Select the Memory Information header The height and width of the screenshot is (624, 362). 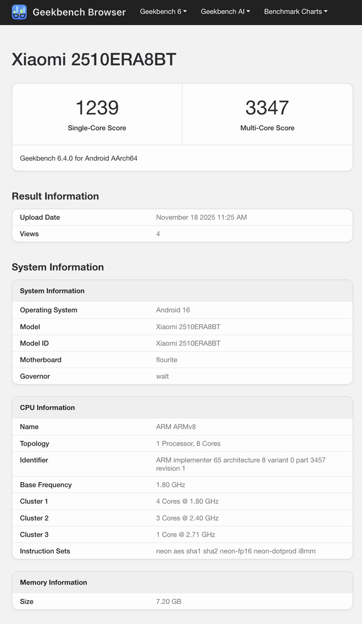(x=53, y=582)
